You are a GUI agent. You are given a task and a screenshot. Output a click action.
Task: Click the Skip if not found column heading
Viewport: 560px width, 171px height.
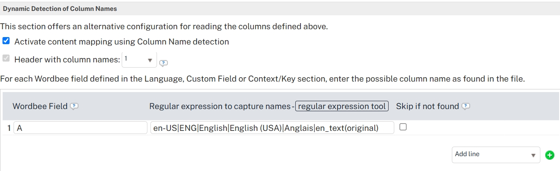click(427, 106)
